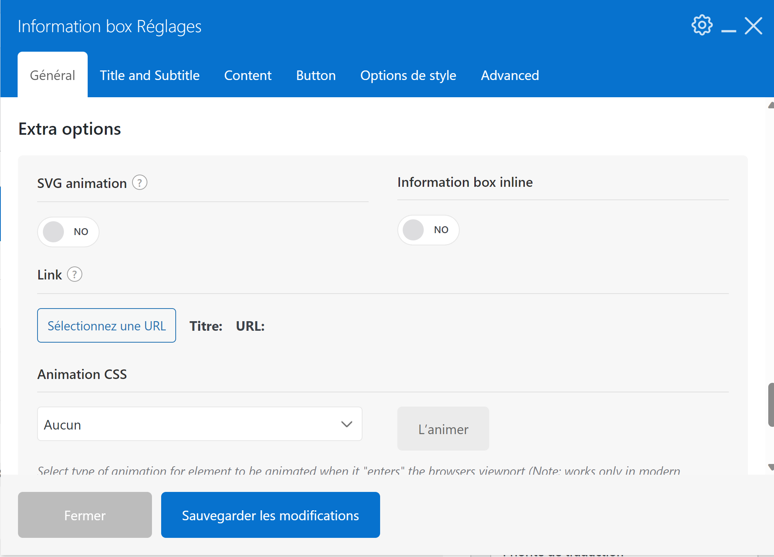
Task: Show help tooltip for Link option
Action: pyautogui.click(x=75, y=274)
